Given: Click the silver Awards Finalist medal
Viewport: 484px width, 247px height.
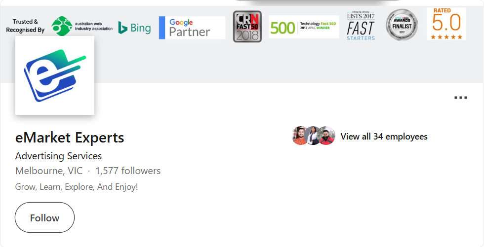Looking at the screenshot, I should 402,25.
